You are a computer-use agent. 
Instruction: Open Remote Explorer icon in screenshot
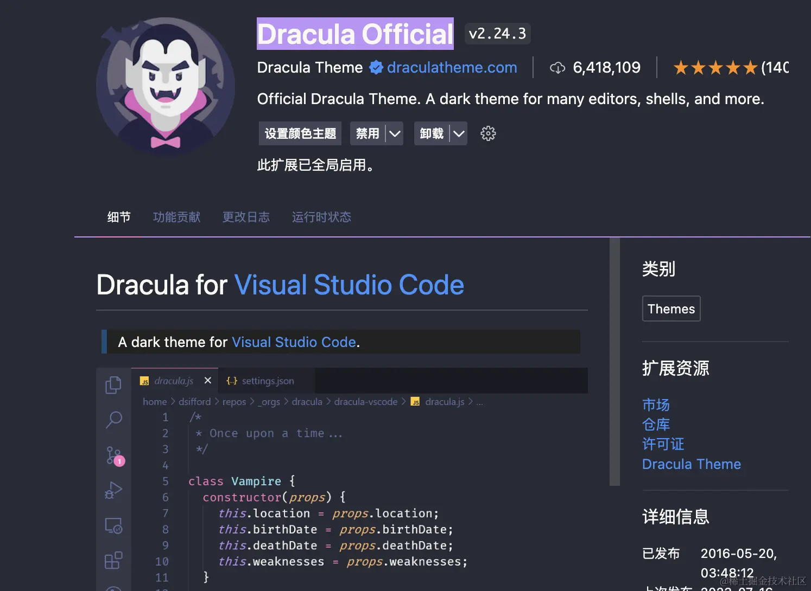coord(113,525)
